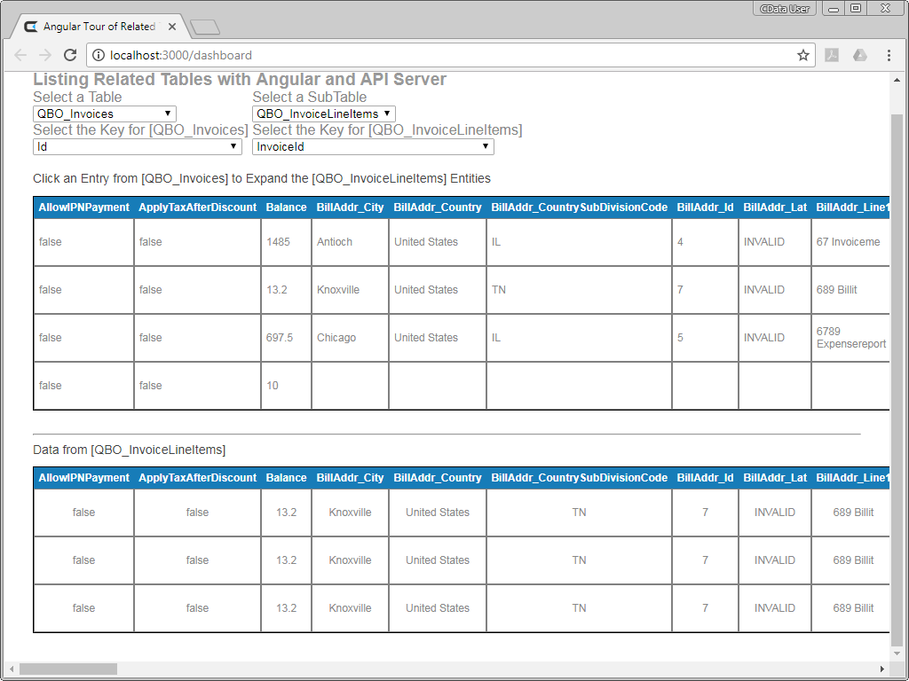Select the Chicago invoice row
909x681 pixels.
pos(336,338)
